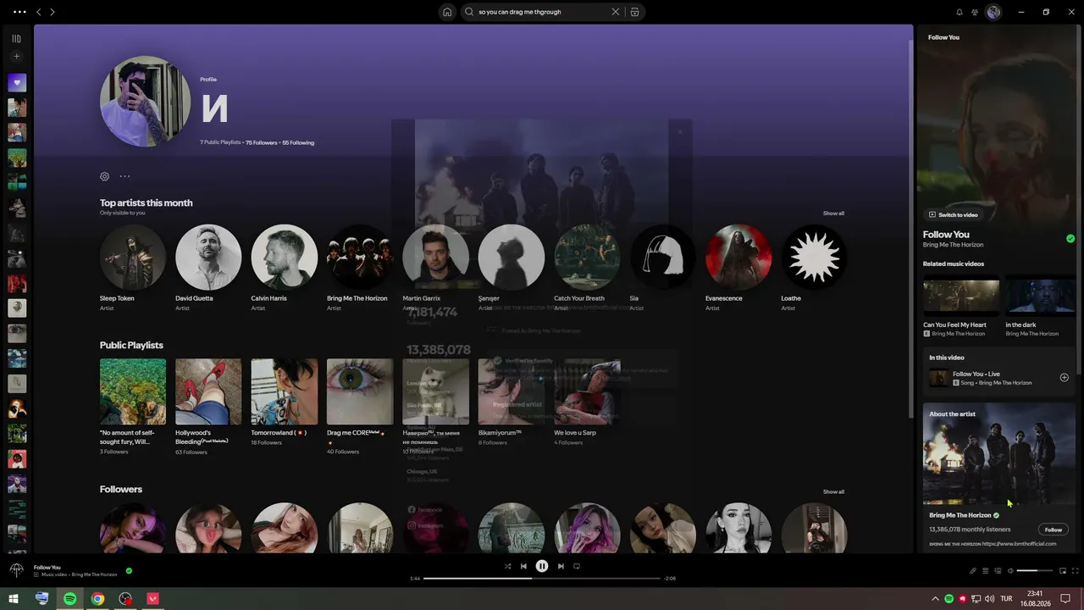
Task: Open Windows notification center
Action: click(x=1065, y=599)
